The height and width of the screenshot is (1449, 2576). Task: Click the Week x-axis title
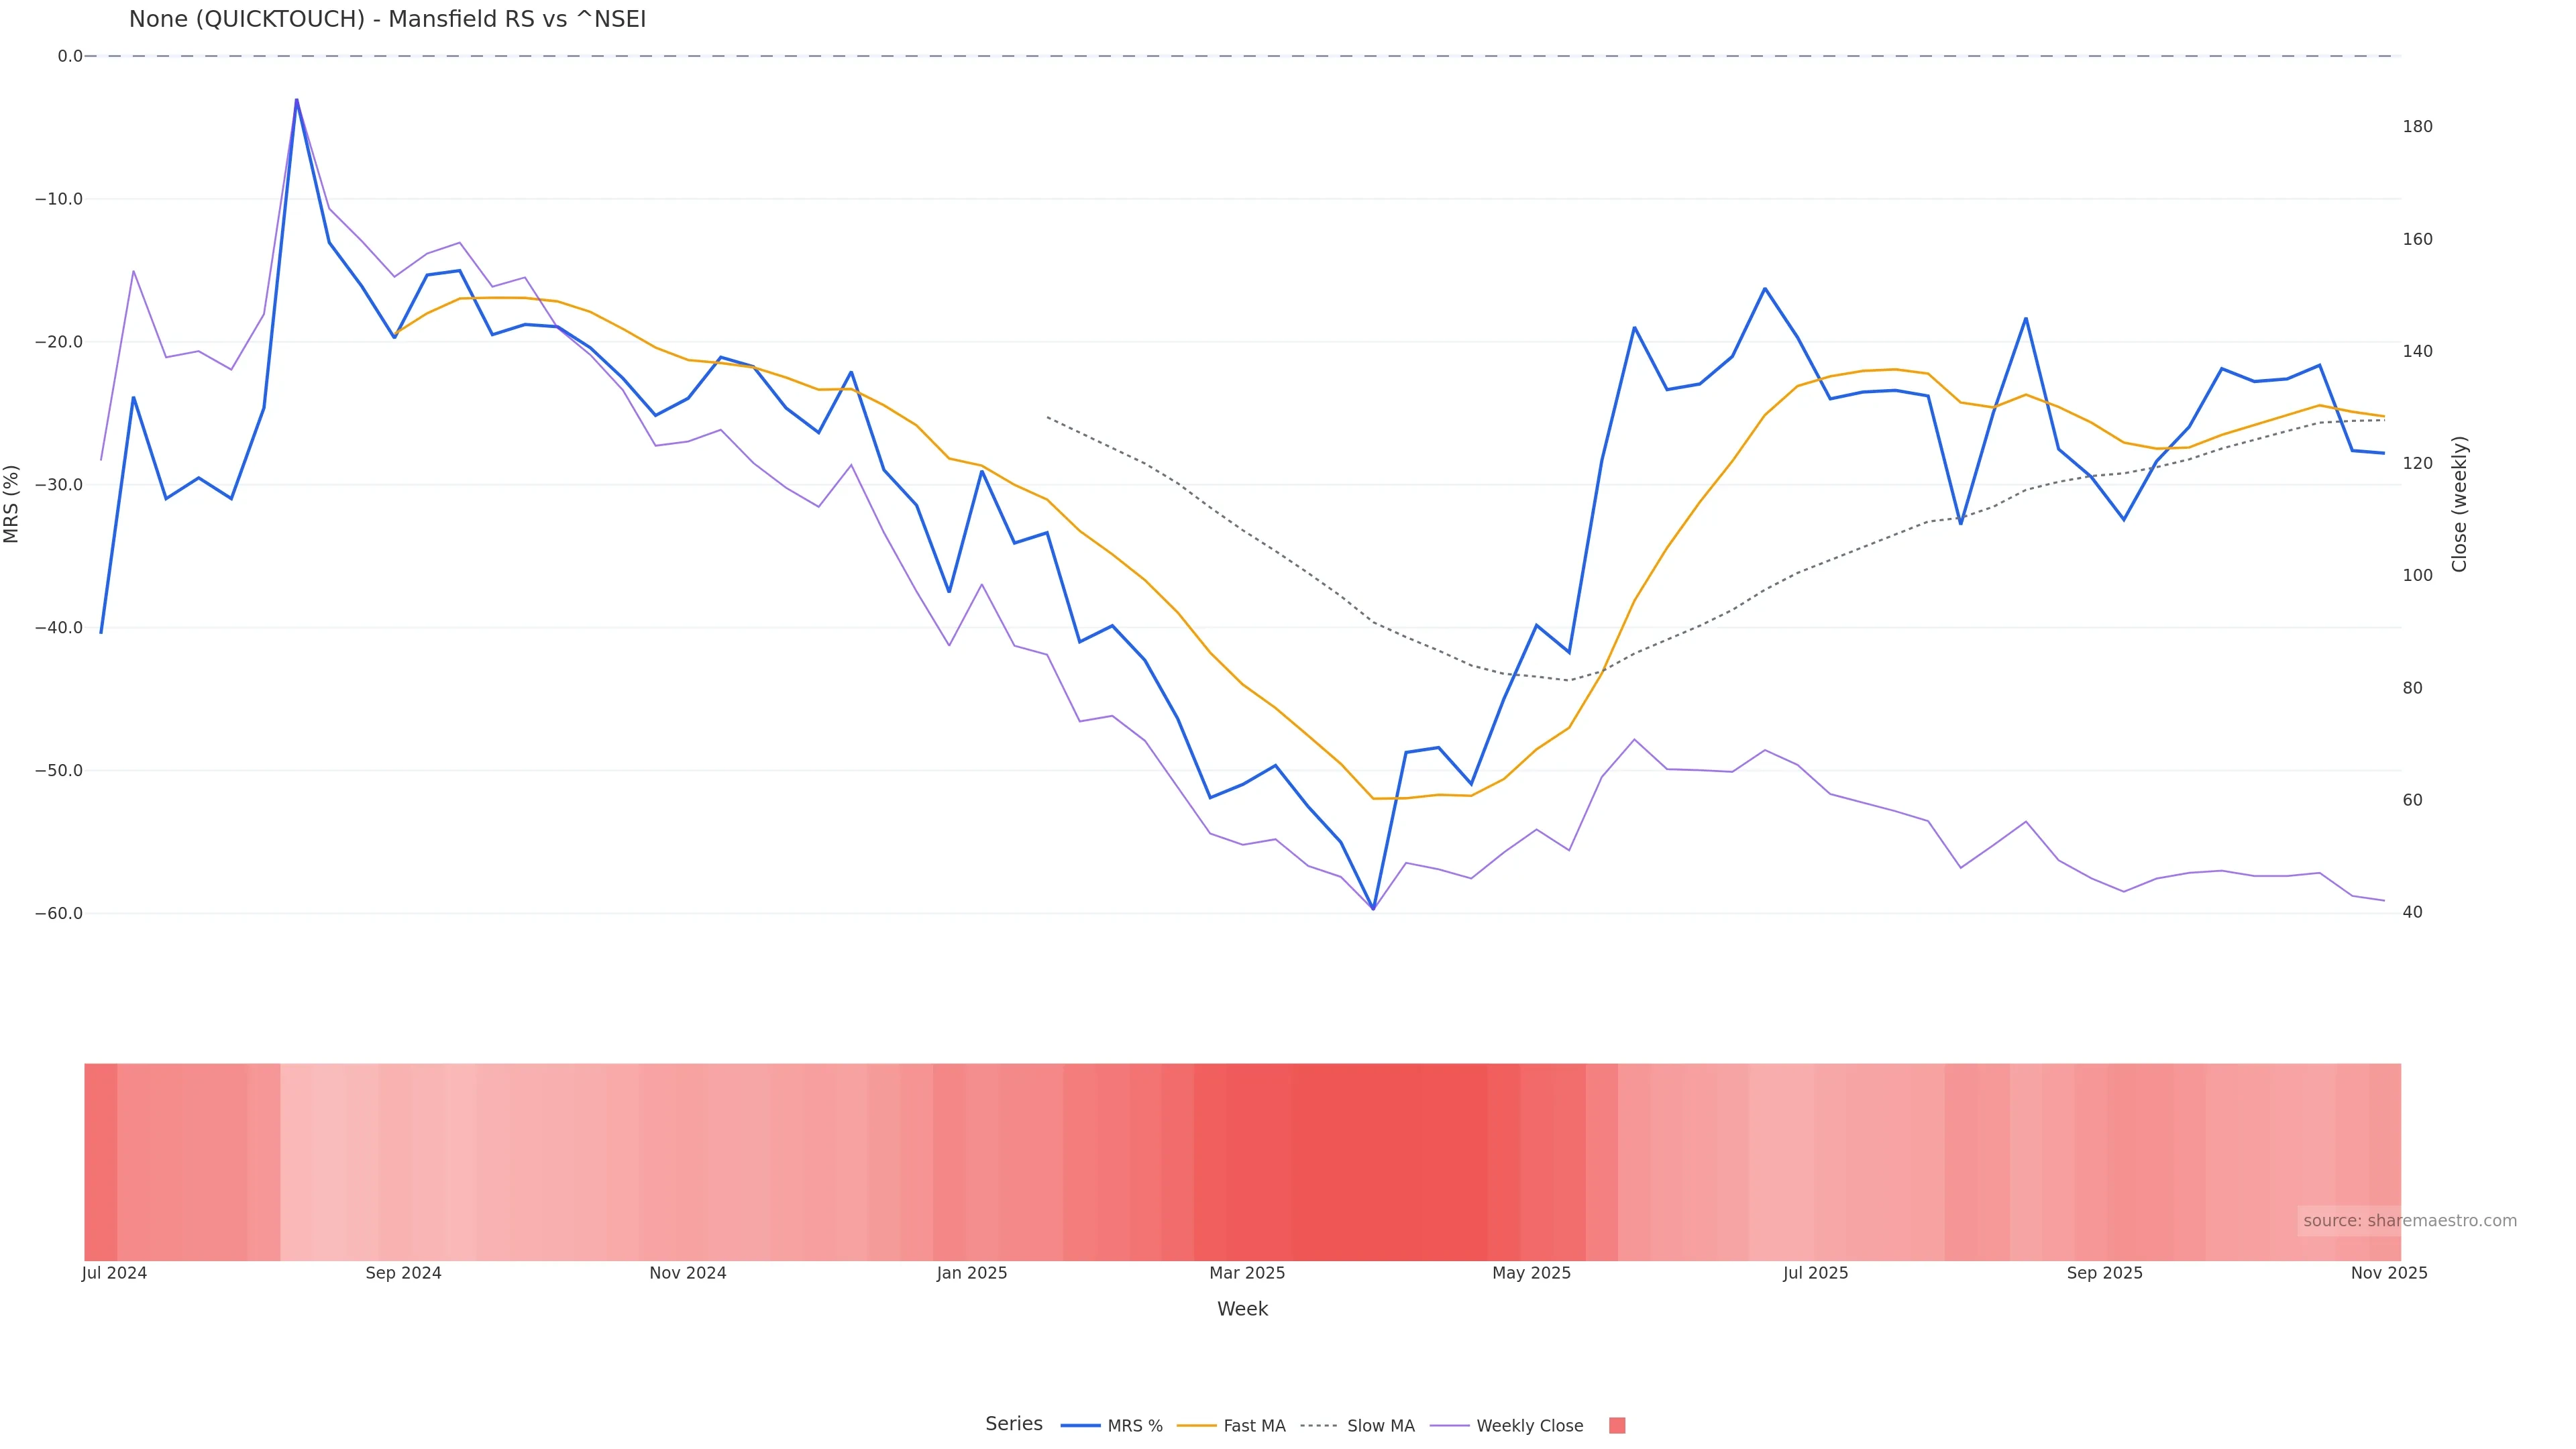coord(1242,1309)
